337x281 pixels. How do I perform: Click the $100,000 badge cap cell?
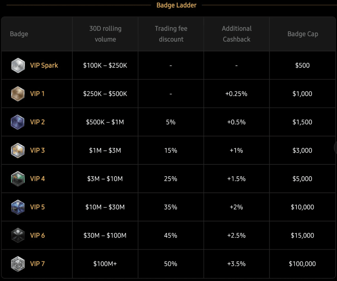pyautogui.click(x=302, y=264)
